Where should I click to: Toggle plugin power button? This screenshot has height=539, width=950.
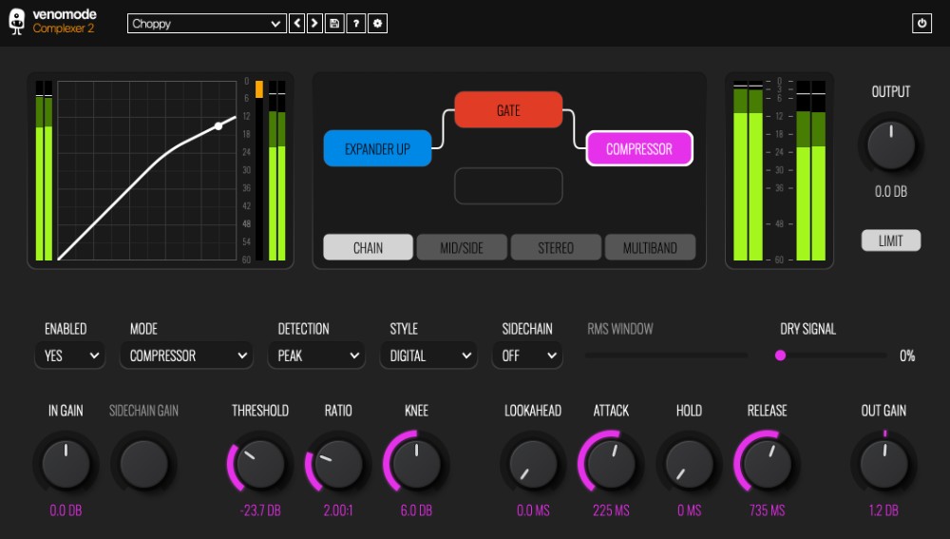(x=921, y=23)
